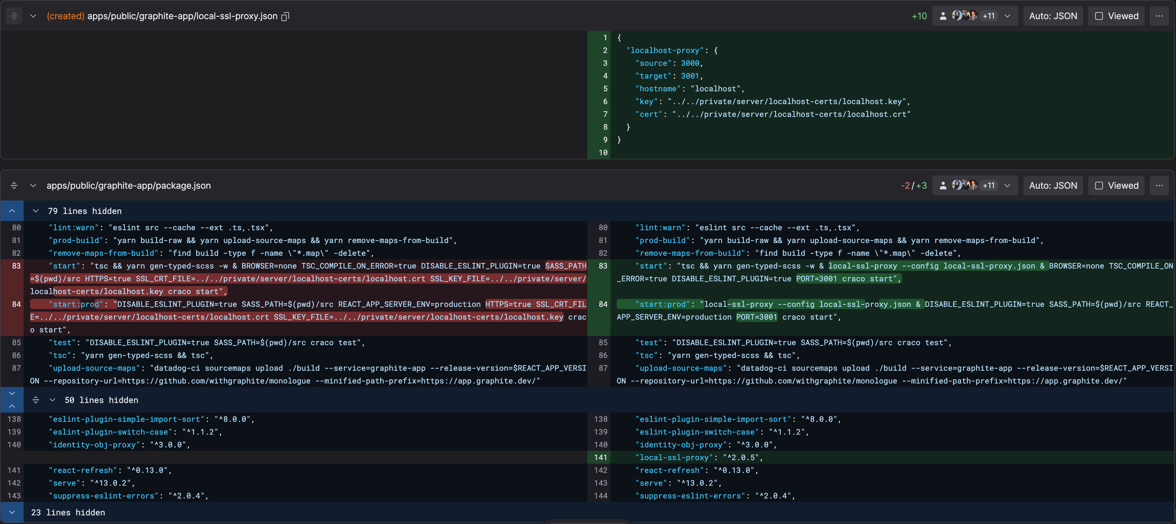Viewport: 1176px width, 524px height.
Task: Show the 79 hidden lines
Action: [x=84, y=211]
